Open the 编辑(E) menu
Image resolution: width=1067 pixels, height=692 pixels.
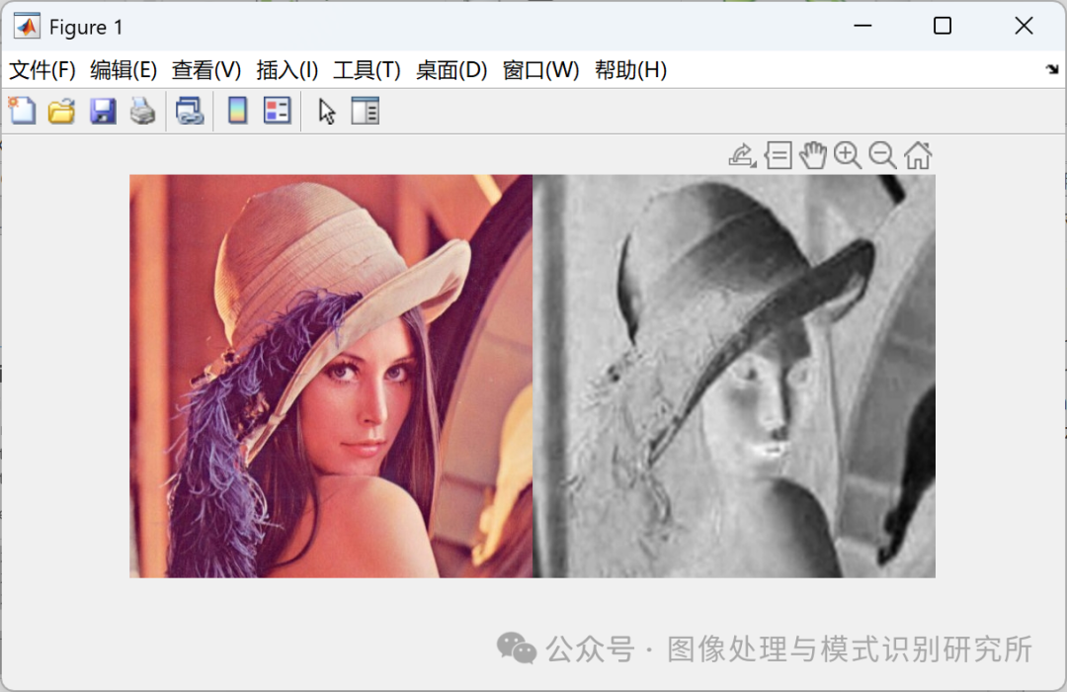click(123, 69)
